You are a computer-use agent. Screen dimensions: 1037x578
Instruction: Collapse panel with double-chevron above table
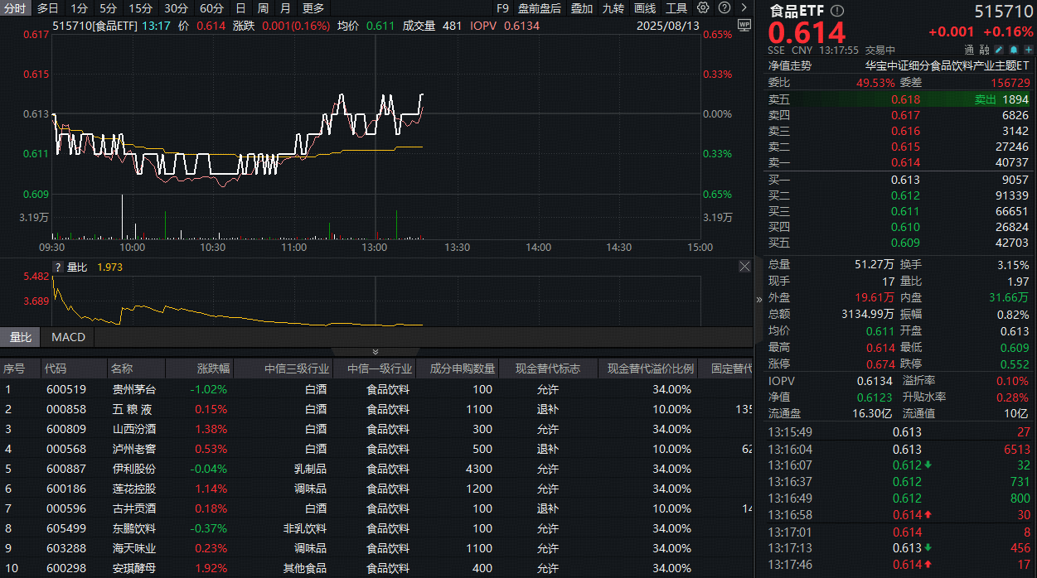coord(375,352)
